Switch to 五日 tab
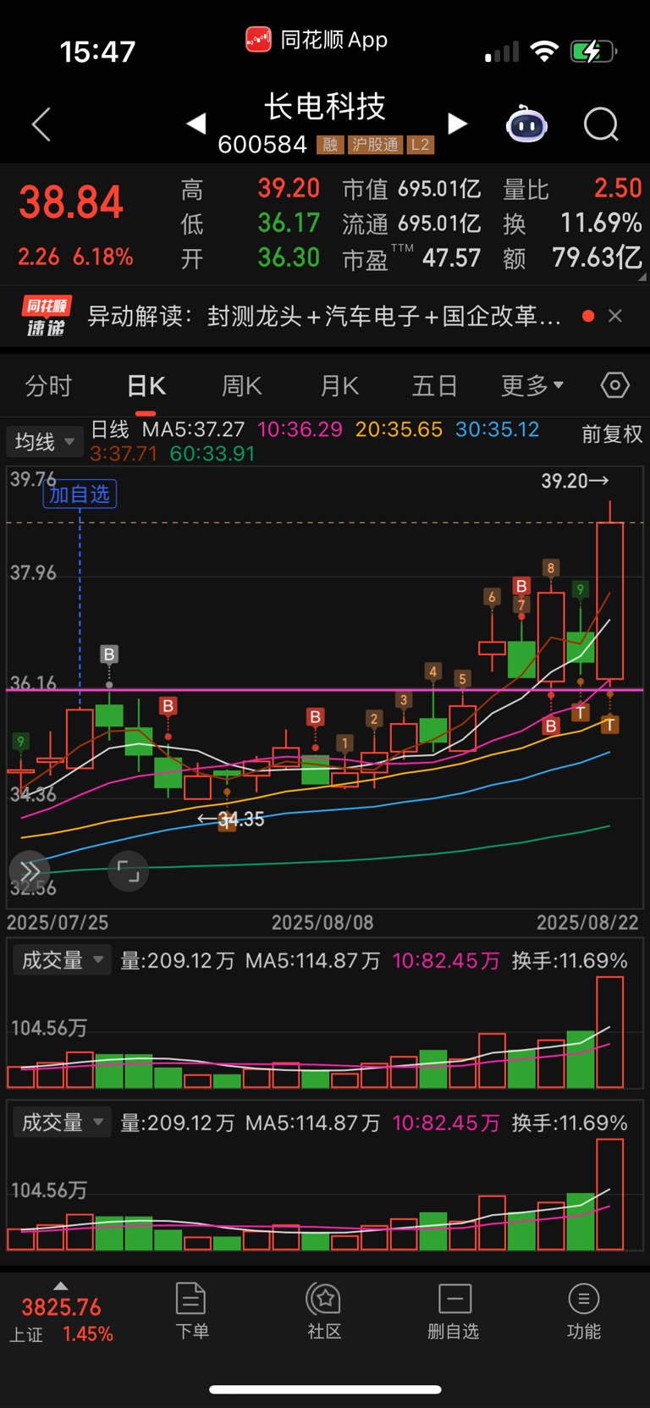The image size is (650, 1408). click(x=435, y=386)
